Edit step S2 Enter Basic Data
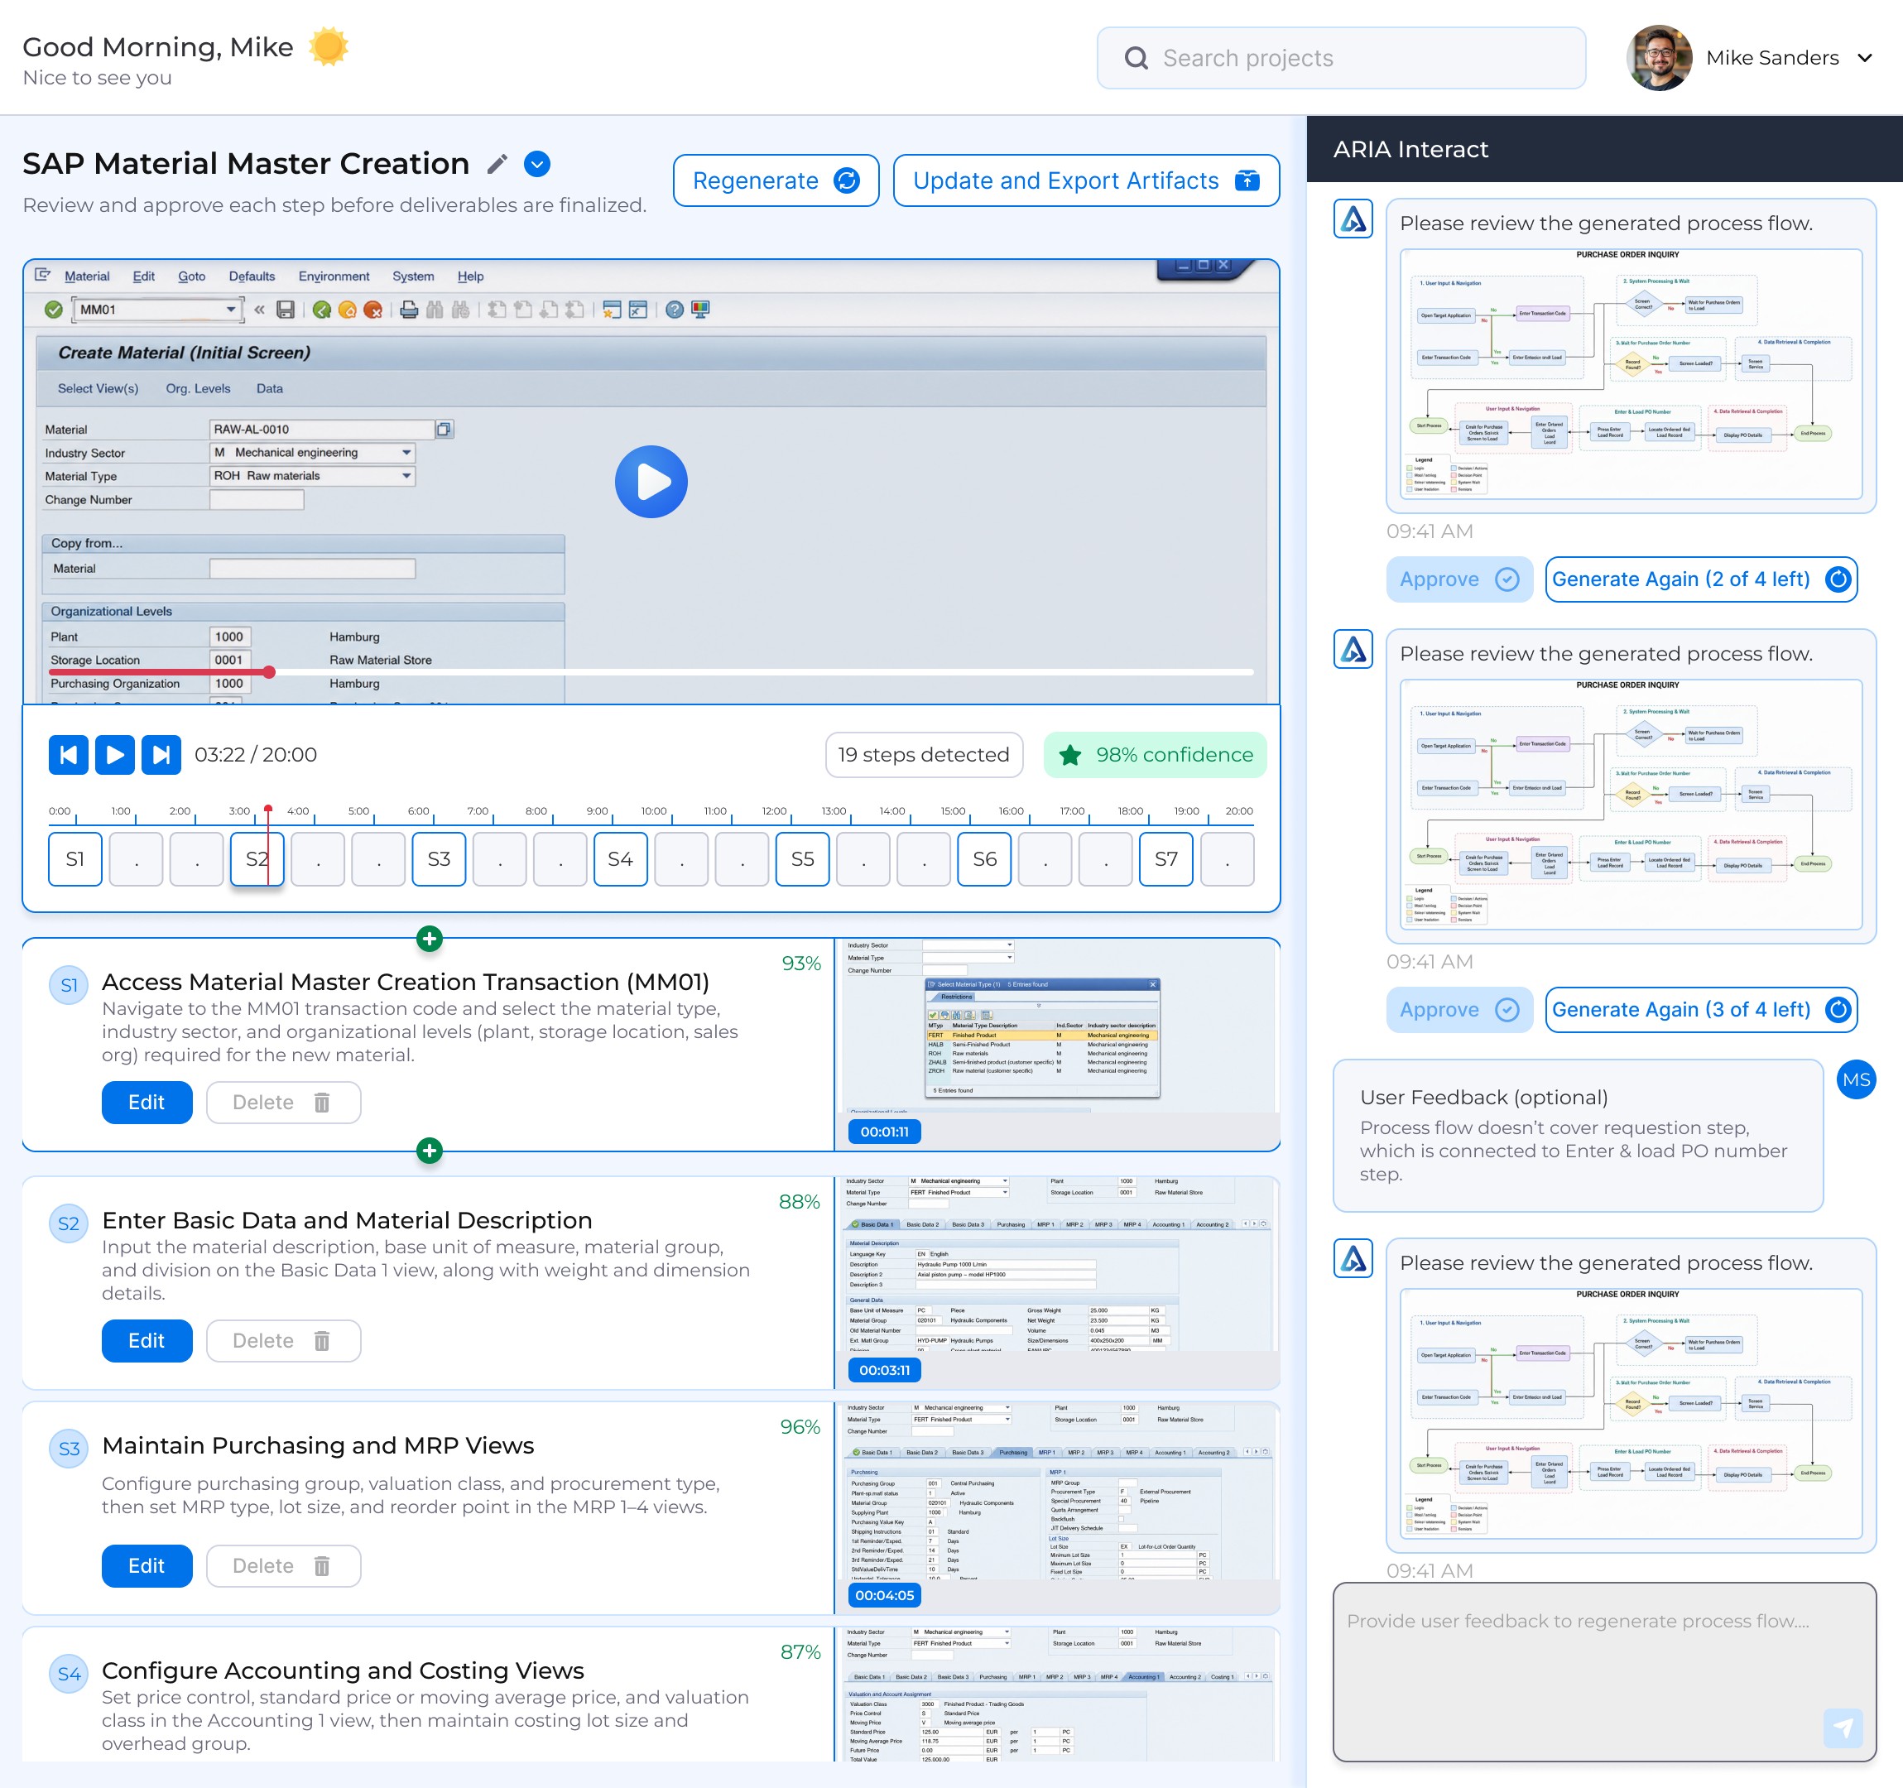This screenshot has height=1788, width=1903. pos(147,1340)
